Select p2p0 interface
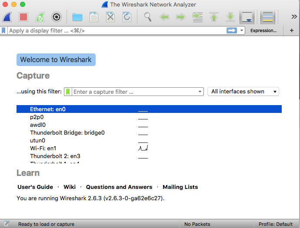Screen dimensions: 300x228 pyautogui.click(x=149, y=117)
